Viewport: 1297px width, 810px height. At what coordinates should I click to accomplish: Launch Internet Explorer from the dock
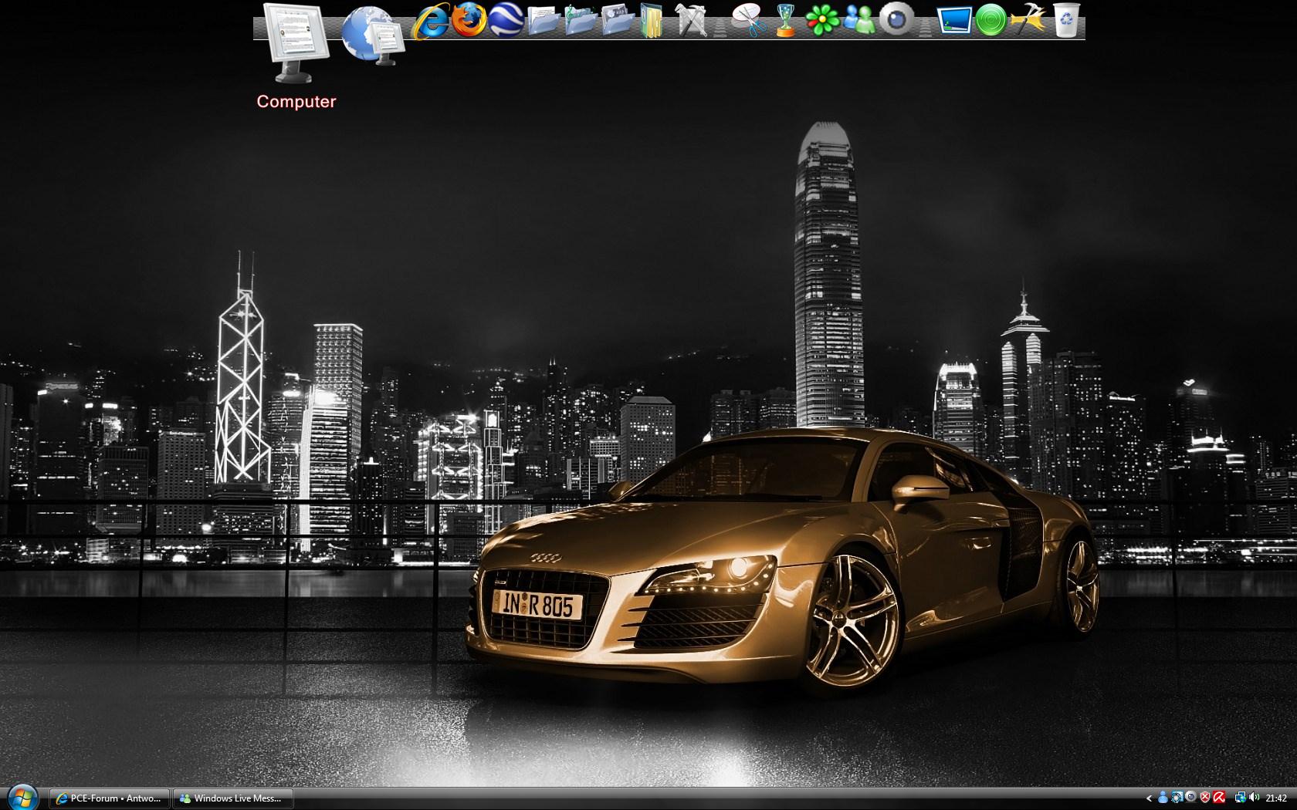[x=431, y=21]
